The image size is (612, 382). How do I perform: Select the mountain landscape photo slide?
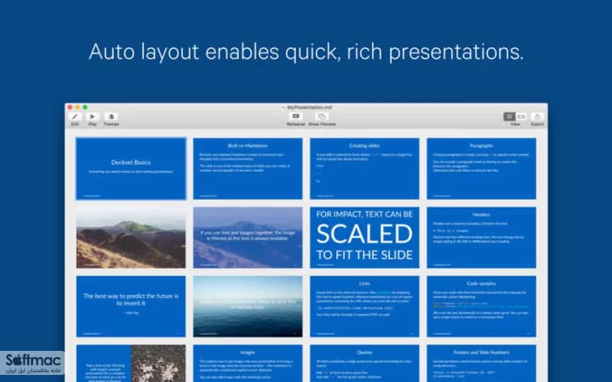pos(131,238)
